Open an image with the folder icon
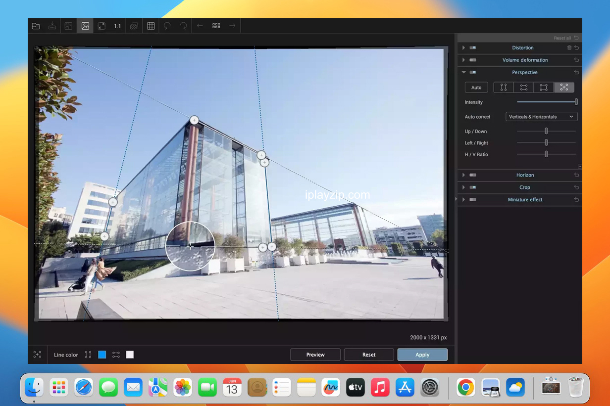This screenshot has width=610, height=406. click(36, 26)
